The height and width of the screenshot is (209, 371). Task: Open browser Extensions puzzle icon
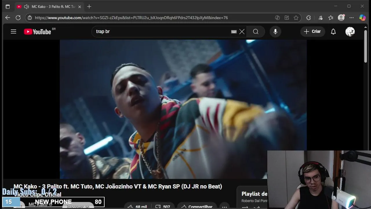[309, 18]
